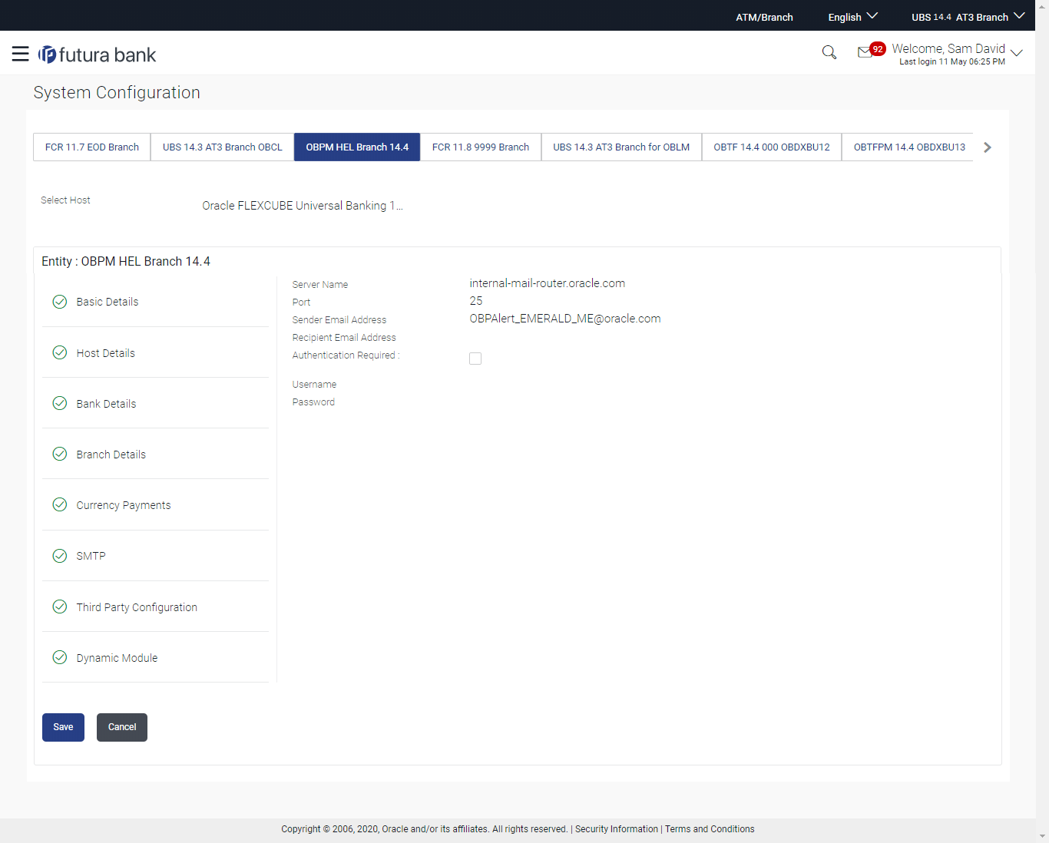Image resolution: width=1049 pixels, height=843 pixels.
Task: Open the search magnifier icon
Action: click(x=829, y=52)
